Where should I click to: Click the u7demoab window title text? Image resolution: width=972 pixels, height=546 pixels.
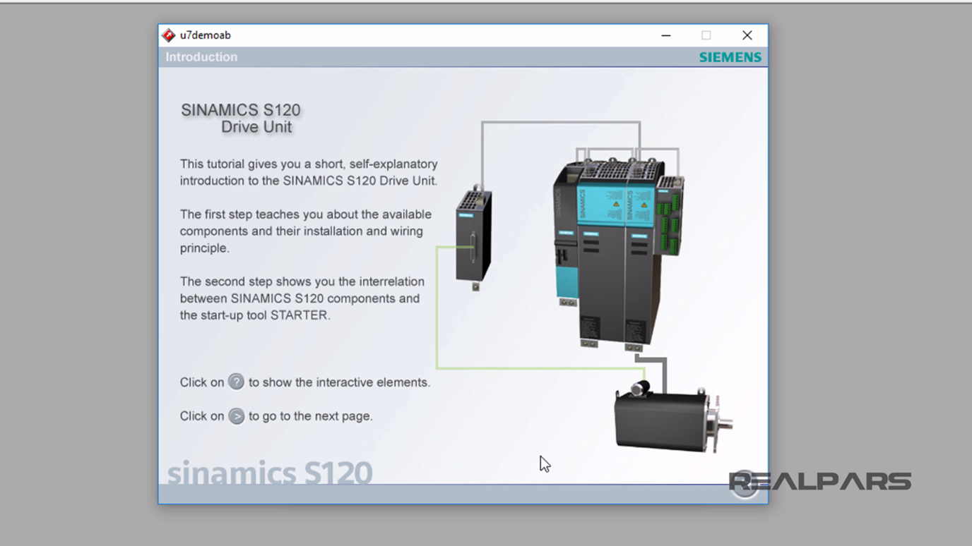(205, 35)
